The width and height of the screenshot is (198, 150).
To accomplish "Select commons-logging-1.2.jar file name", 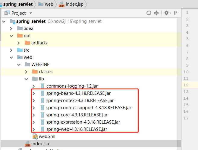I will pyautogui.click(x=72, y=86).
